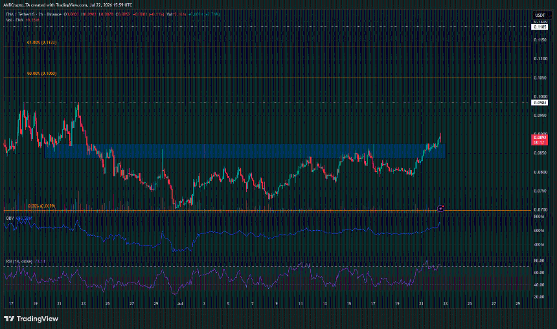Click the 0.0700 price scale value
Screen dimensions: 557x329
pyautogui.click(x=540, y=210)
